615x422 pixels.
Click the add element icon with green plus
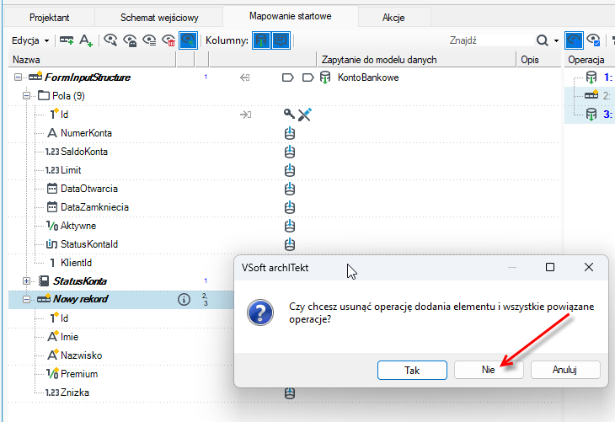coord(67,40)
